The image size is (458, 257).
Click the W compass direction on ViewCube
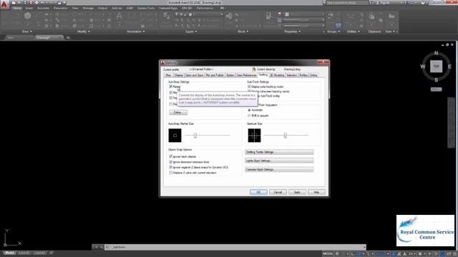423,66
